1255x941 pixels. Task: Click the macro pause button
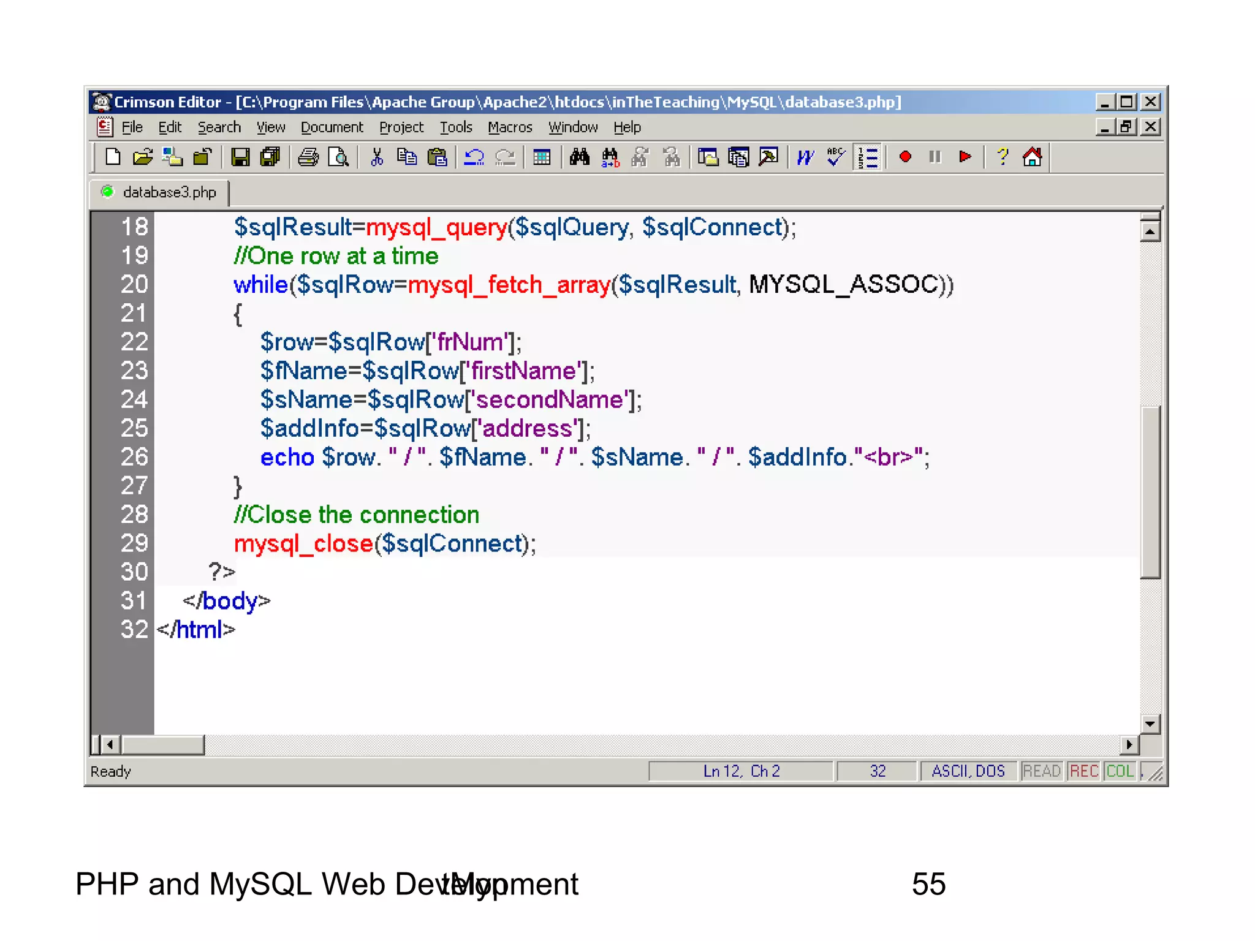935,157
